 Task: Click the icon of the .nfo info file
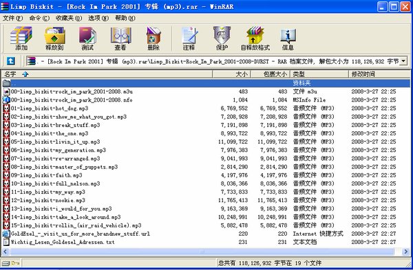coord(6,100)
